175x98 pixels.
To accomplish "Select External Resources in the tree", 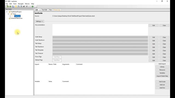I will tap(17, 18).
